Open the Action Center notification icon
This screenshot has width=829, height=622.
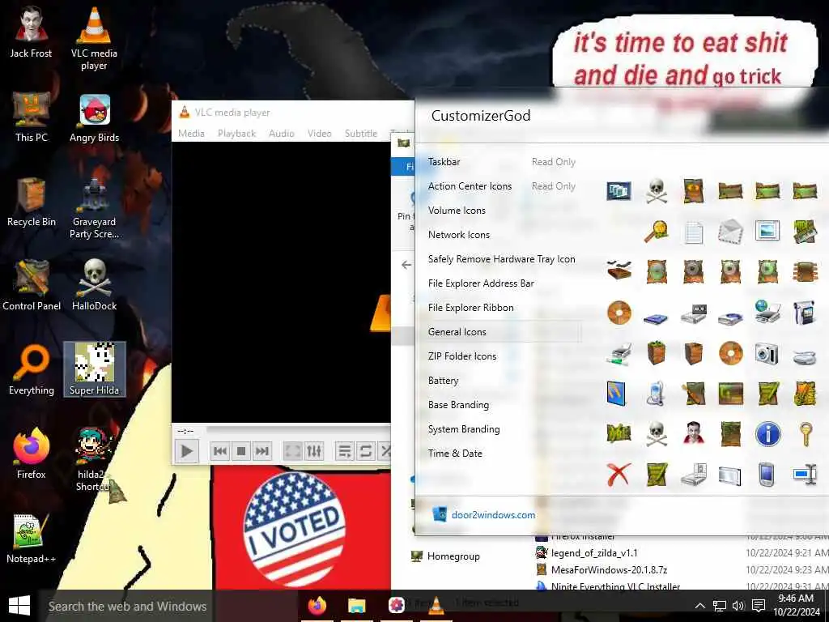pos(759,606)
